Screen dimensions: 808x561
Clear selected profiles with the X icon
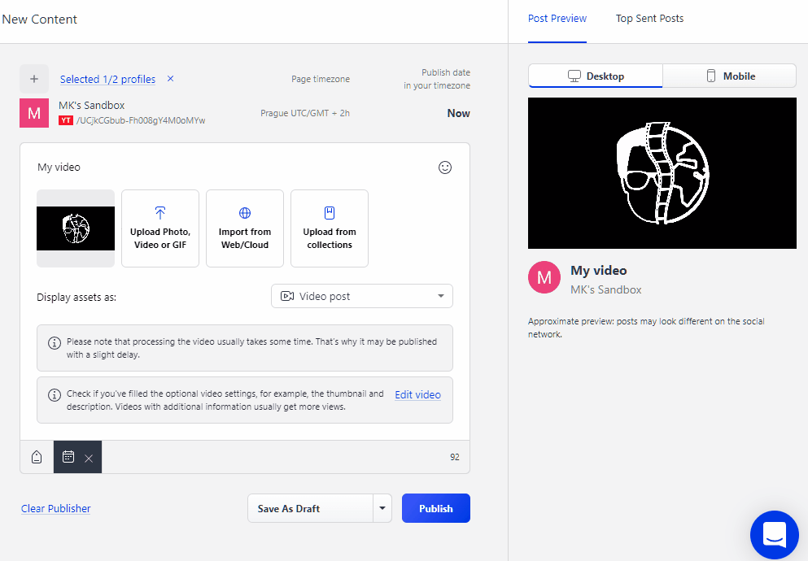170,79
